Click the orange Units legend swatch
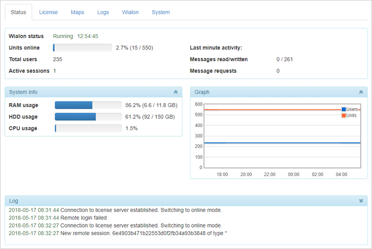This screenshot has height=249, width=372. (x=344, y=115)
